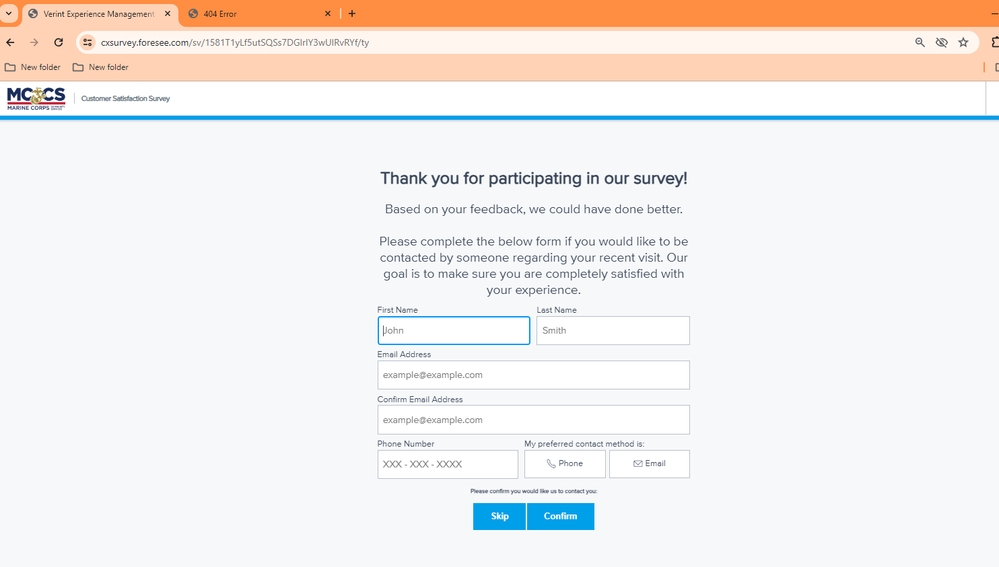Close the 404 Error tab

328,13
